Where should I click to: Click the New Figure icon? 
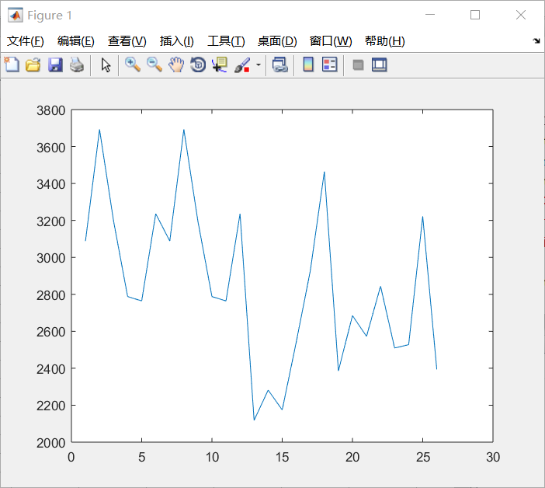[12, 64]
